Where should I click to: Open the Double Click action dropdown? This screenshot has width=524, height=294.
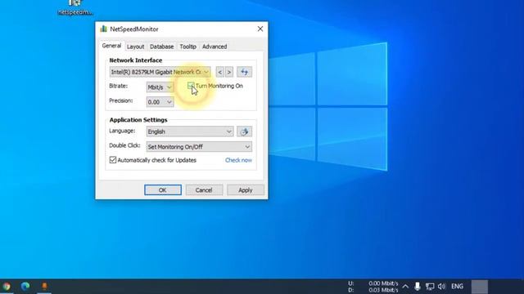[199, 147]
